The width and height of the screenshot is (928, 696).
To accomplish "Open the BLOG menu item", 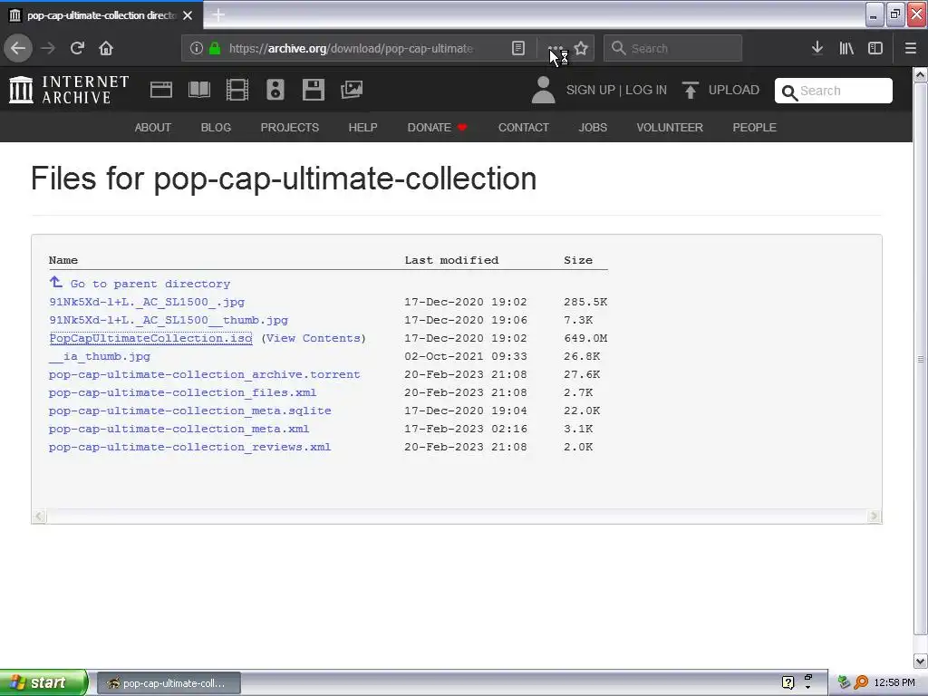I will [x=216, y=127].
